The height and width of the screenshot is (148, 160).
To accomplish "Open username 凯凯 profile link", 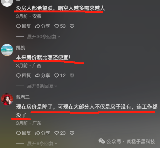I will 20,48.
